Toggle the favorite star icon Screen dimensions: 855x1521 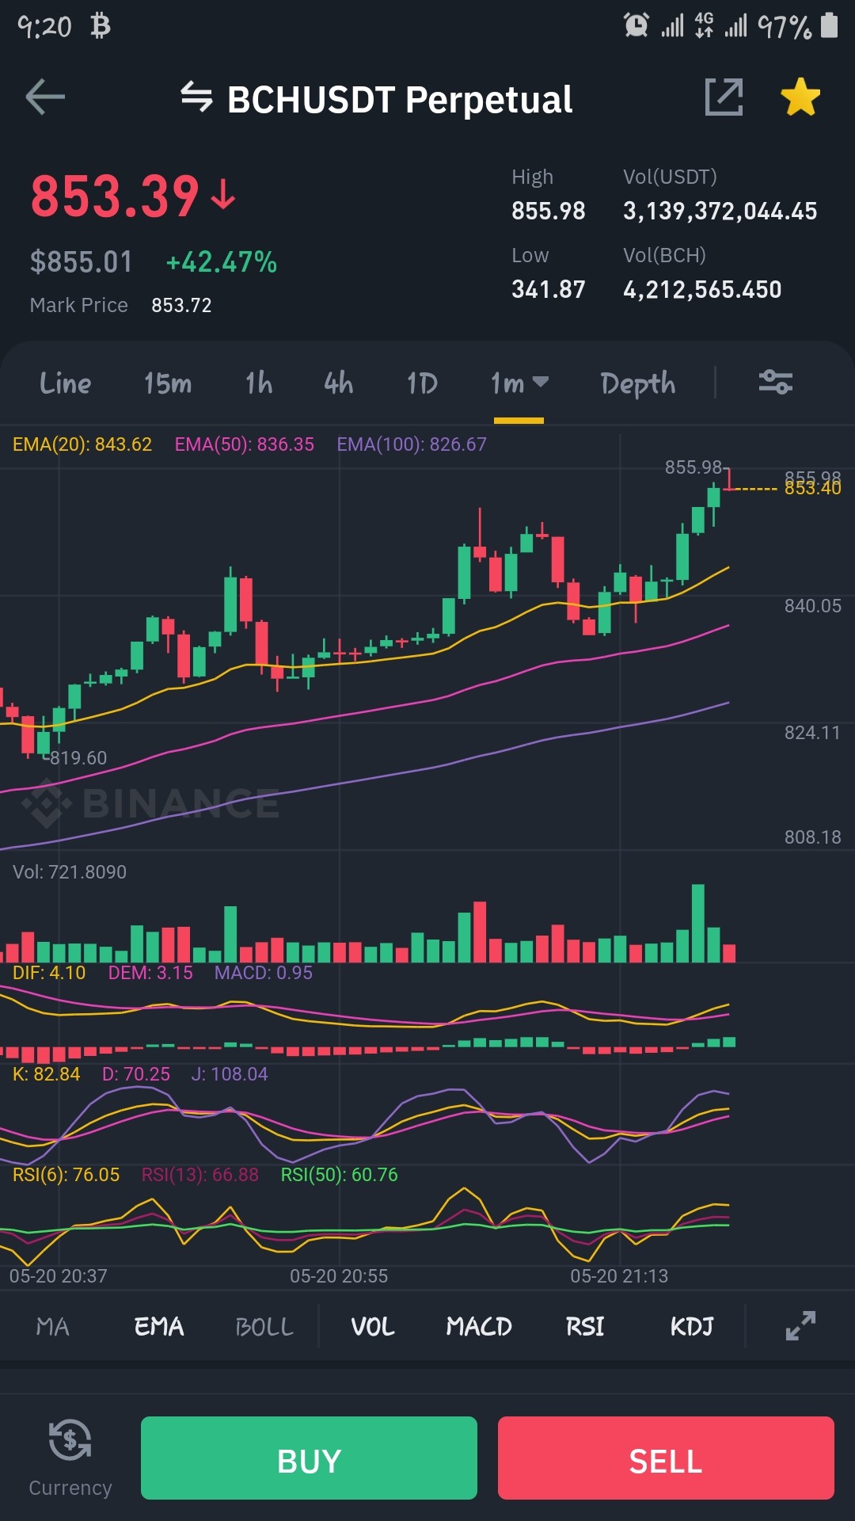800,97
